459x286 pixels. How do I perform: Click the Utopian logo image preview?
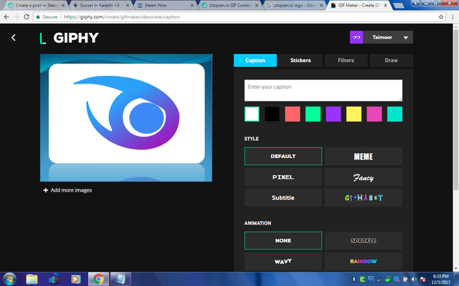pos(126,117)
